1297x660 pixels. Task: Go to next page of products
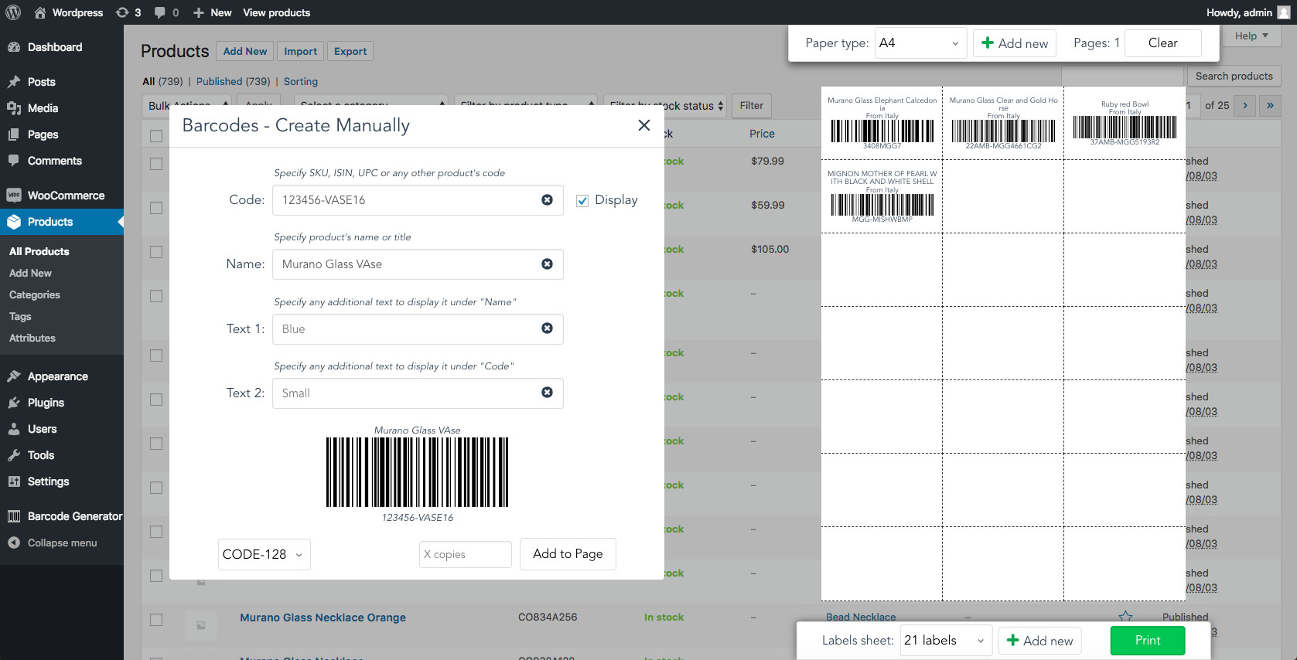point(1244,105)
